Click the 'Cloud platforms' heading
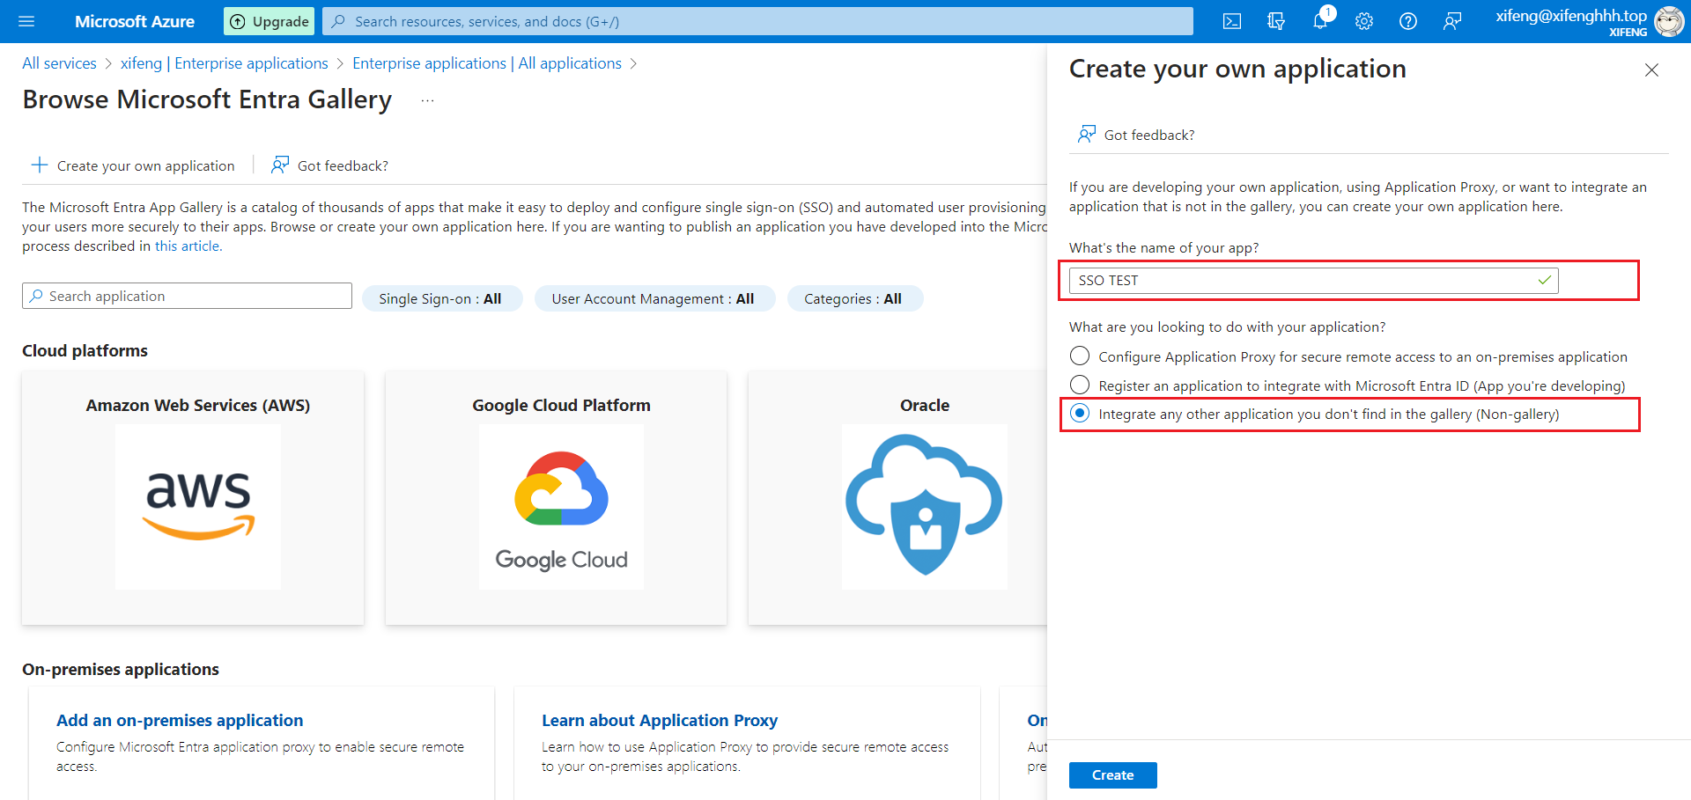Screen dimensions: 1691x800 coord(85,350)
